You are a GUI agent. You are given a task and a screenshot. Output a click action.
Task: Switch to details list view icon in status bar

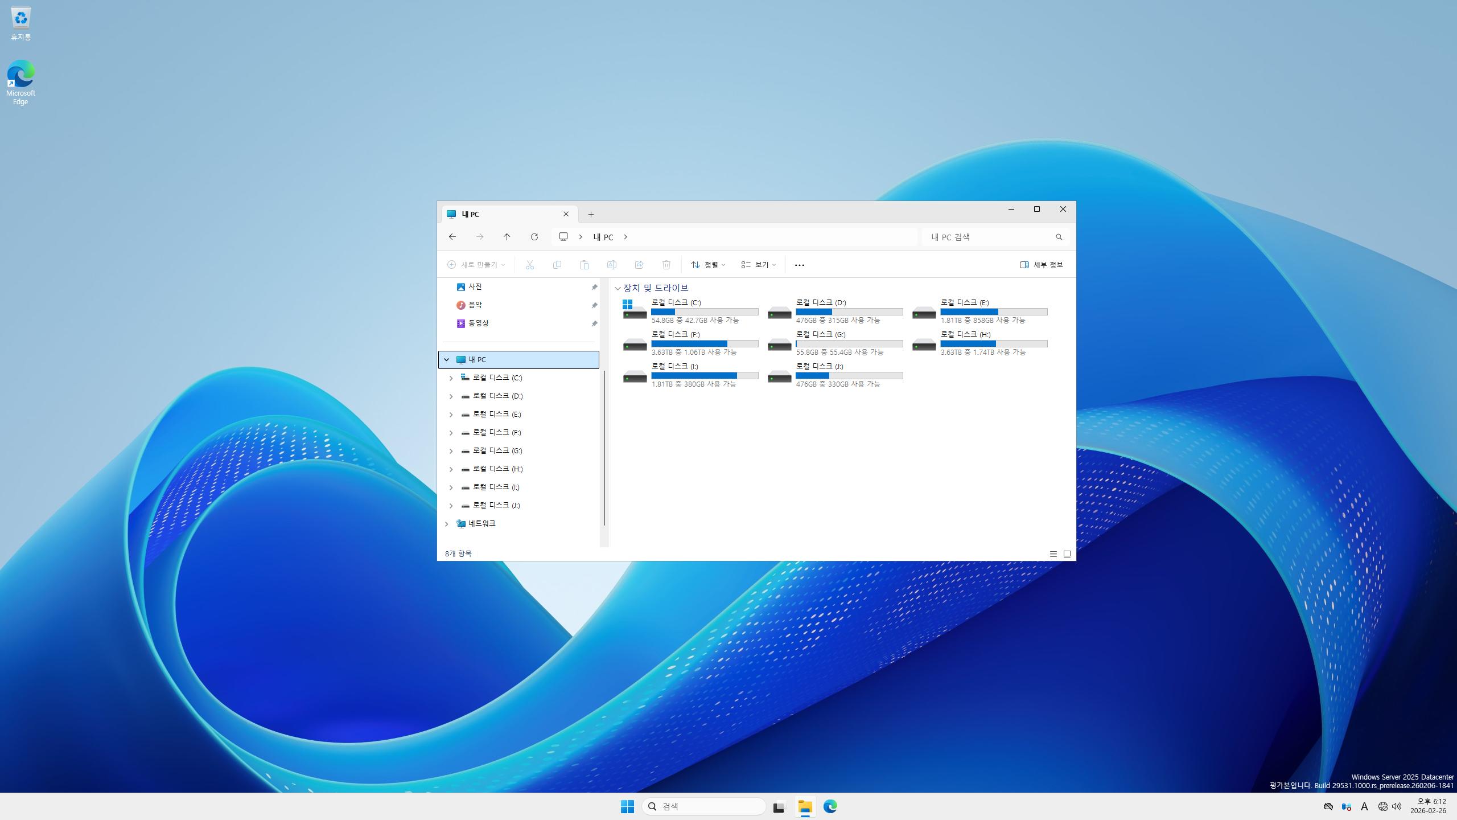click(1053, 553)
